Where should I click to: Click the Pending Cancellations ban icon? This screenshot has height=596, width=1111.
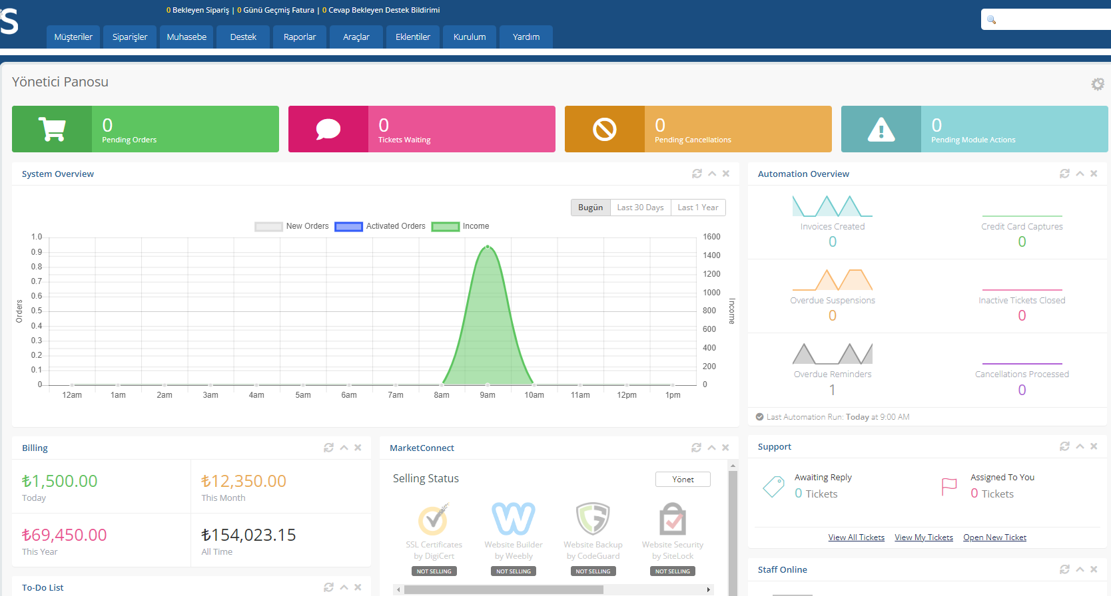[x=605, y=129]
